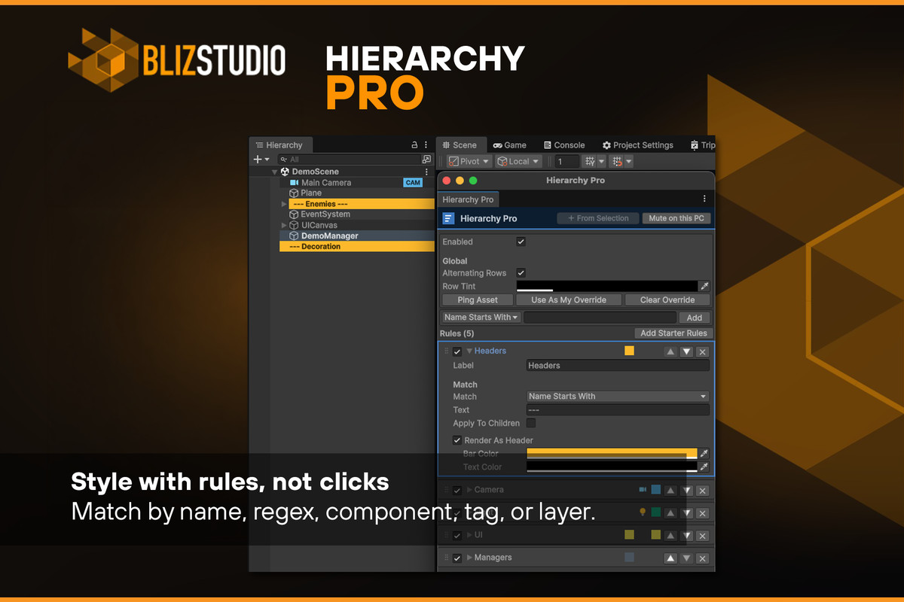Image resolution: width=904 pixels, height=602 pixels.
Task: Click the plus create icon in Hierarchy
Action: [258, 160]
